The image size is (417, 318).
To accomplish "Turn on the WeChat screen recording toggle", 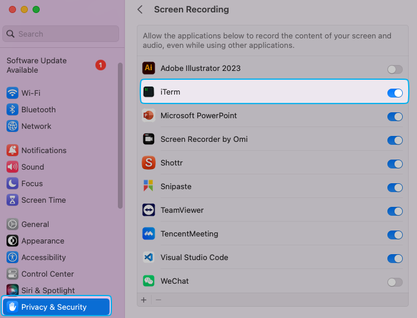I will tap(394, 282).
